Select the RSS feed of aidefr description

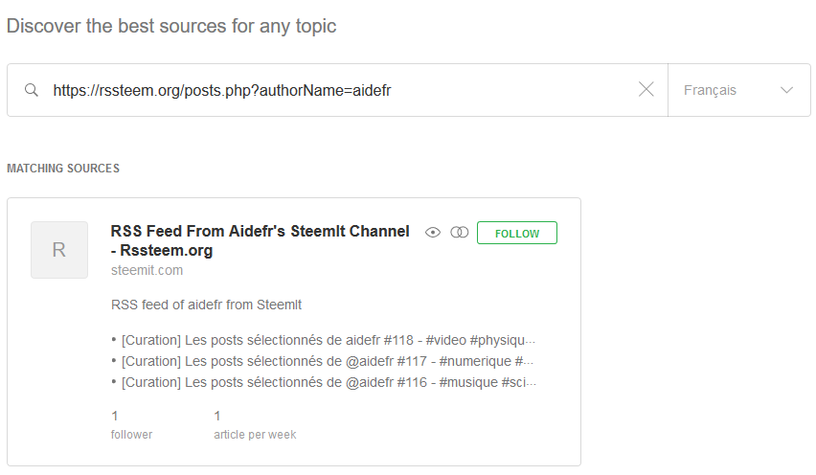tap(206, 305)
